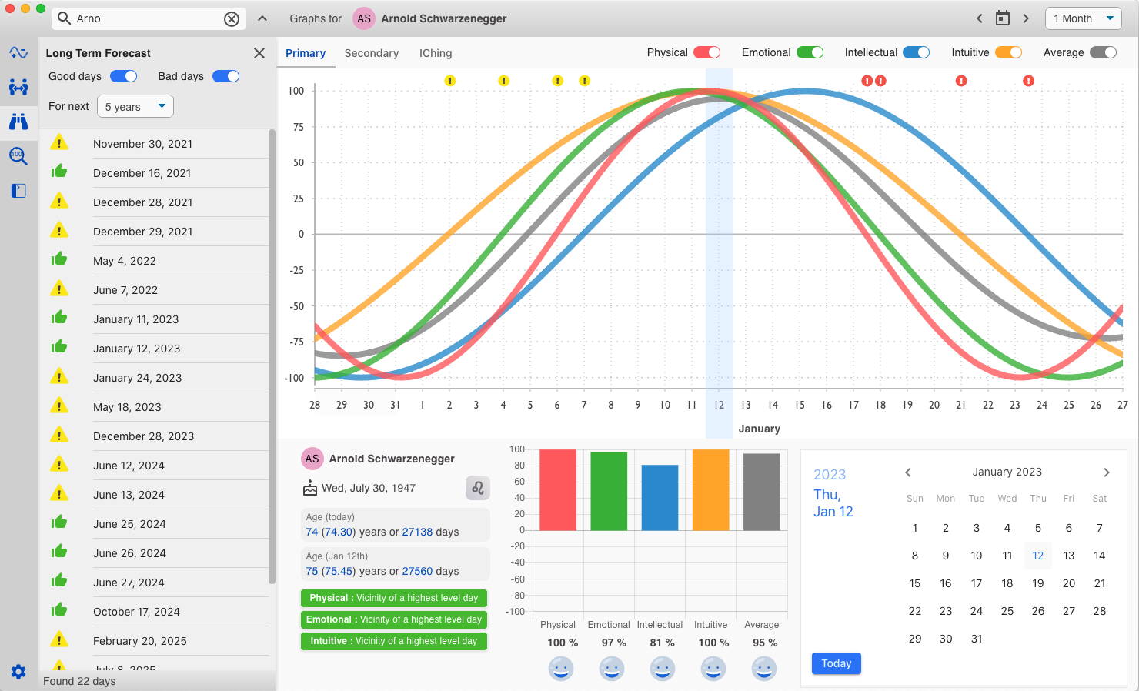The height and width of the screenshot is (691, 1139).
Task: Switch to the IChing tab
Action: click(x=436, y=53)
